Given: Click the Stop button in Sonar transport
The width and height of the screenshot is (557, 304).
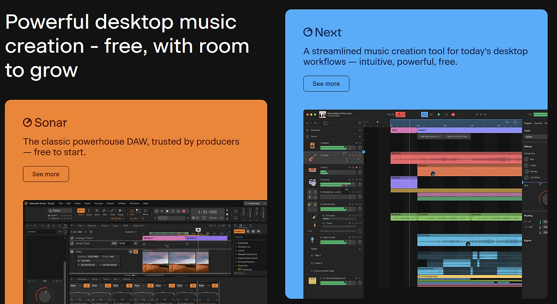Looking at the screenshot, I should (x=162, y=211).
